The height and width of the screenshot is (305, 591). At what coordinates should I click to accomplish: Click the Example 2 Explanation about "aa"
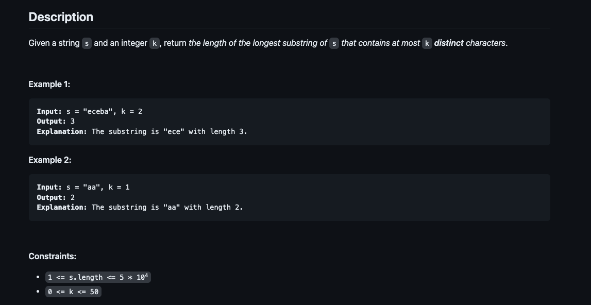point(140,207)
